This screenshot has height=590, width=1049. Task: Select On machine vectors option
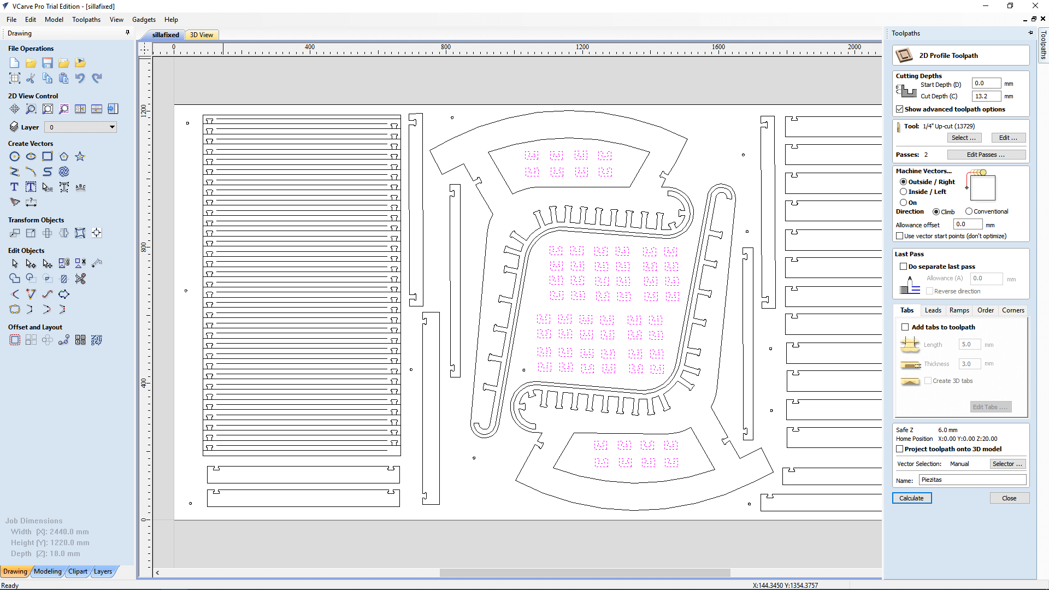click(x=903, y=203)
